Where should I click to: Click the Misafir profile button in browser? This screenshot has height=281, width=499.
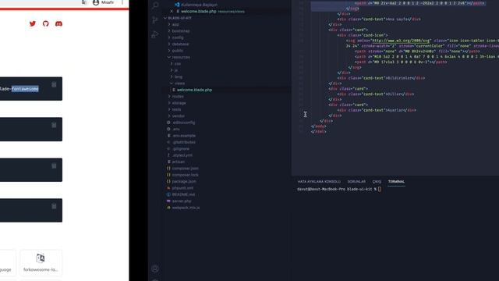[x=103, y=2]
